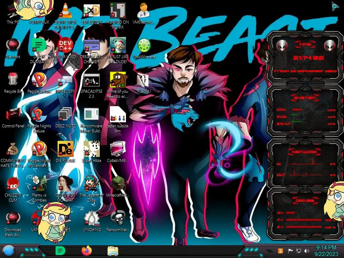The image size is (344, 258).
Task: Click the RAM usage row in System widget
Action: 306,117
